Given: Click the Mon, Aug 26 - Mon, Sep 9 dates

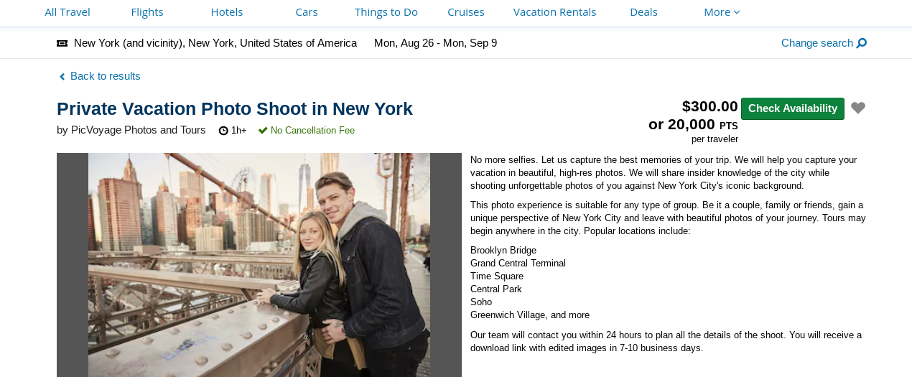Looking at the screenshot, I should coord(436,43).
